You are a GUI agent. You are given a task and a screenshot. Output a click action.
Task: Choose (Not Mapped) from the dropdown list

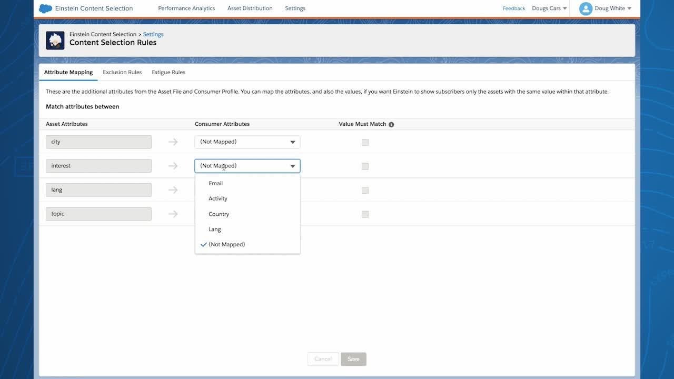(247, 245)
